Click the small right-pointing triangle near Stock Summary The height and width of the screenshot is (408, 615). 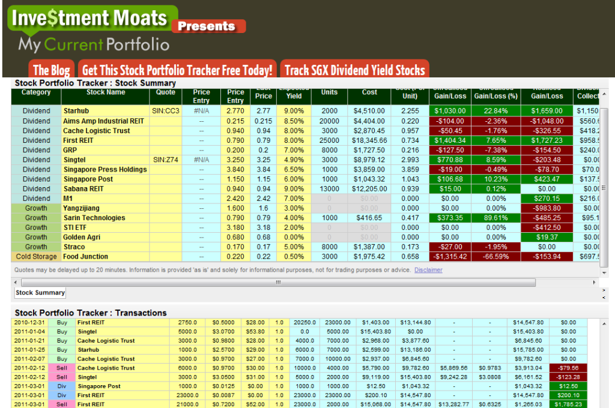point(604,289)
